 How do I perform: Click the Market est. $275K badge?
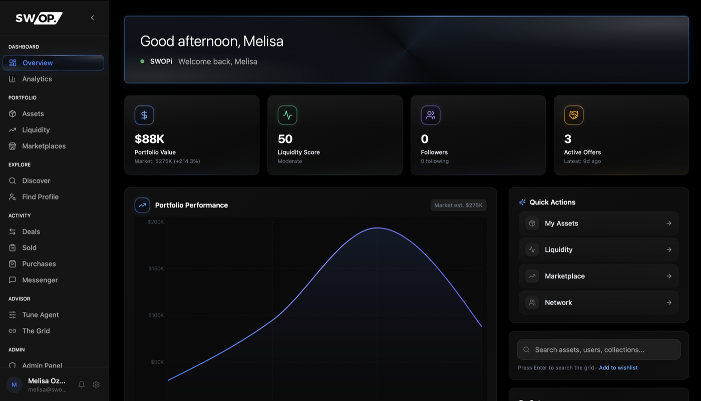pos(458,205)
